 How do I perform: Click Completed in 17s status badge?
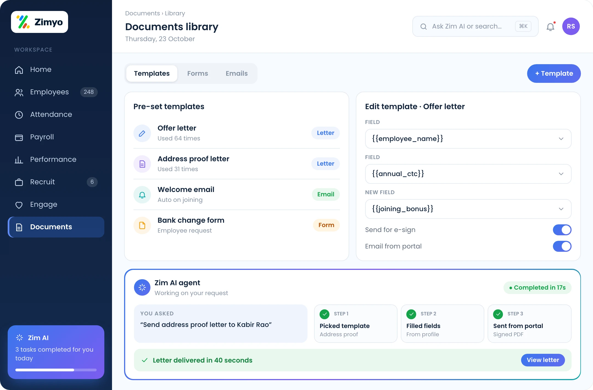(538, 288)
